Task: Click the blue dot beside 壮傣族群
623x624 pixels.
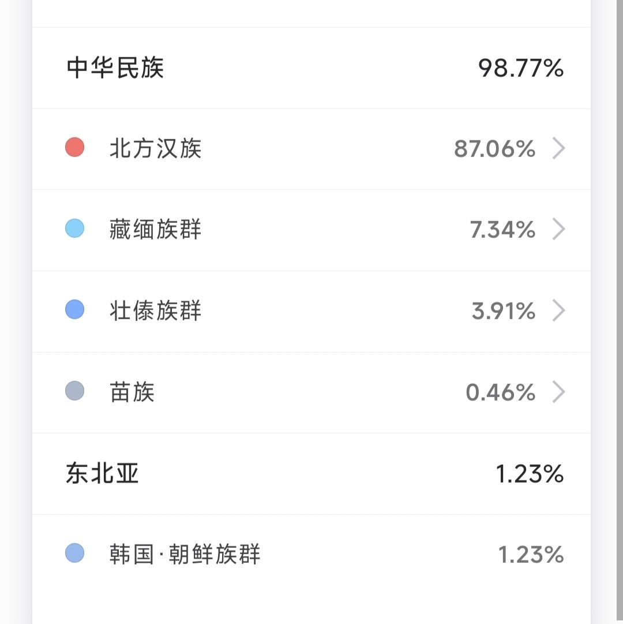Action: (75, 310)
